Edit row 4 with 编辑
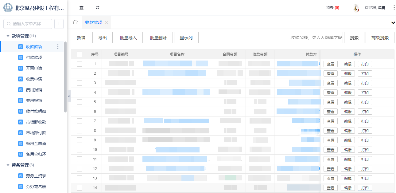Image resolution: width=396 pixels, height=193 pixels. 348,93
